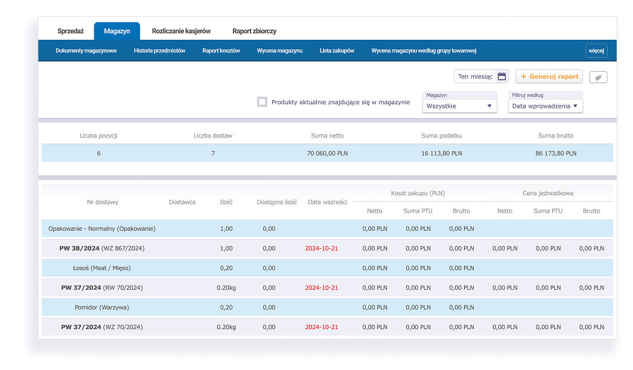The image size is (633, 370).
Task: Select the Raport zbiorczy tab
Action: point(254,31)
